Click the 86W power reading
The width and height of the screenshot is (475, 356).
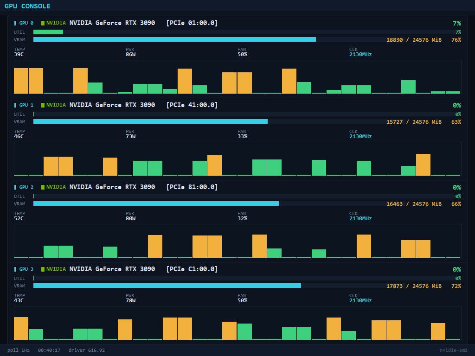pos(130,55)
